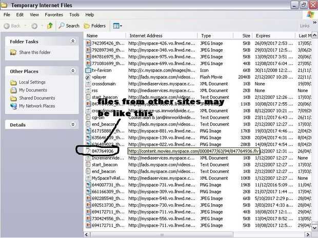This screenshot has height=238, width=318.
Task: Select the cgi-bin text document icon
Action: 88,117
